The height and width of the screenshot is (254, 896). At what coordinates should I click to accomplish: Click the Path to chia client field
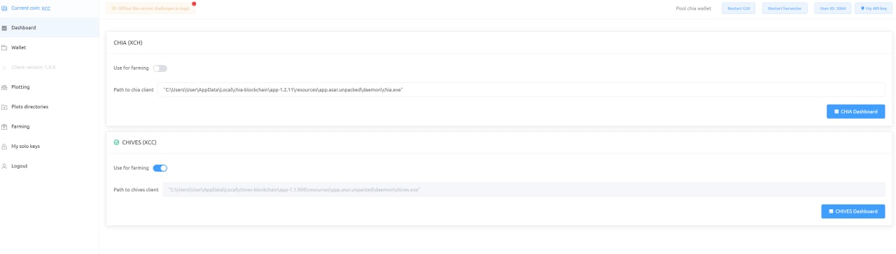(521, 90)
